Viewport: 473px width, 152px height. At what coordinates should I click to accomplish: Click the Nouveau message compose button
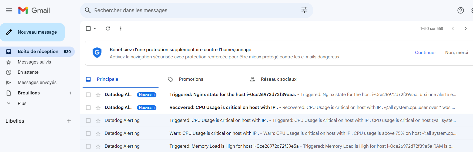point(32,32)
